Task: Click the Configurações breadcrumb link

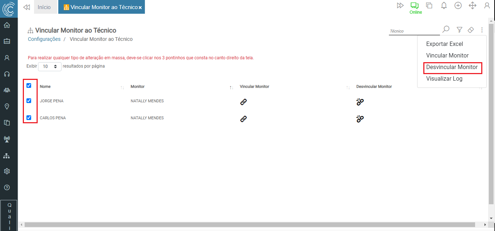Action: [x=44, y=39]
